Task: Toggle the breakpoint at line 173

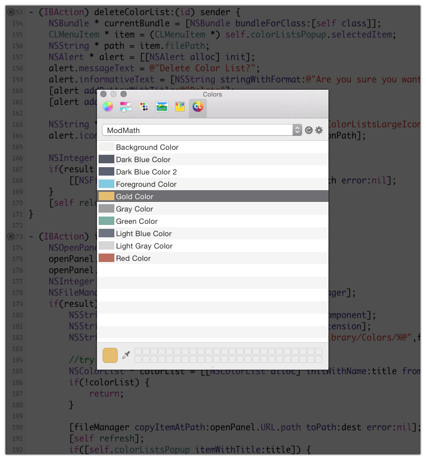Action: (x=11, y=237)
